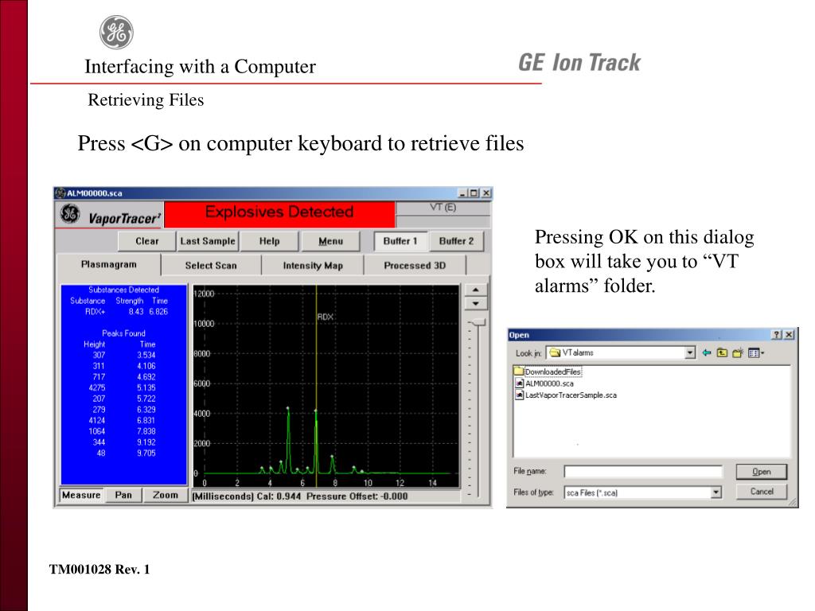Choose the Zoom mode button
Viewport: 815px width, 611px height.
pyautogui.click(x=166, y=495)
